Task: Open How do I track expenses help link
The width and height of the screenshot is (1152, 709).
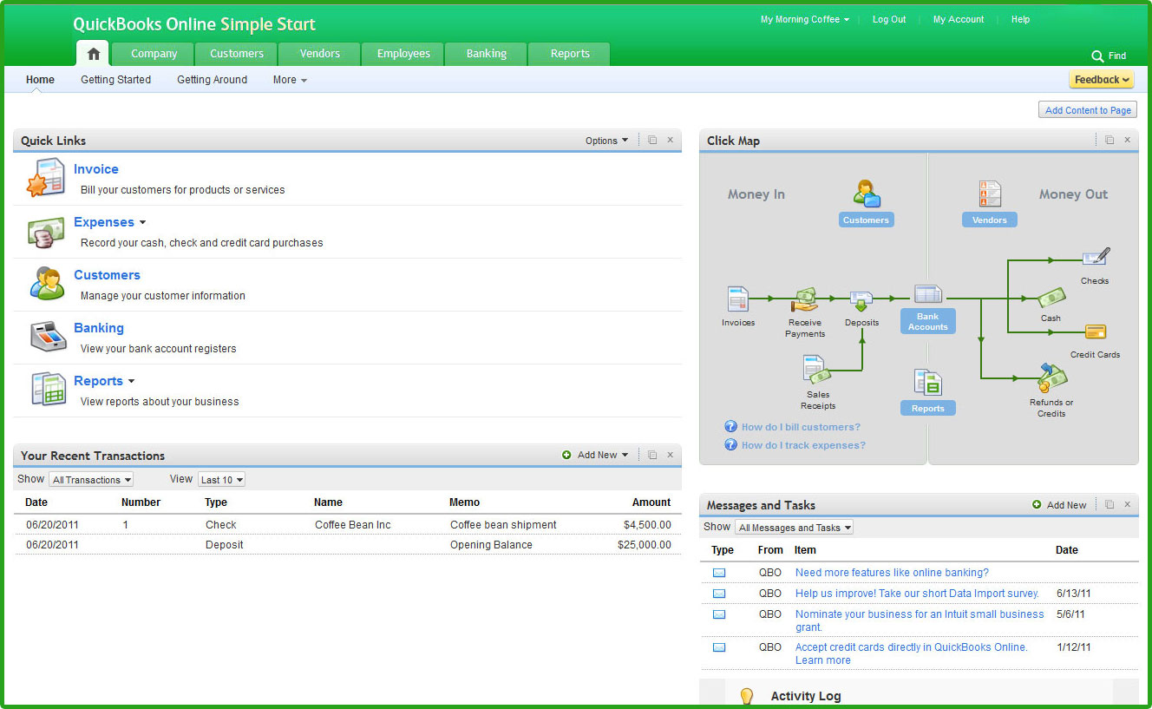Action: [803, 445]
